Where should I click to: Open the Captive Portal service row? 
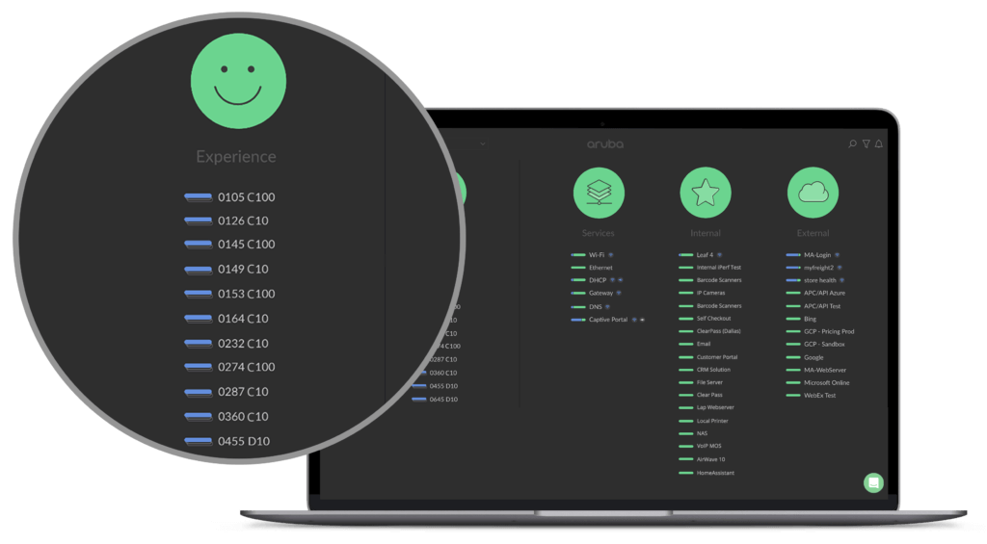[607, 320]
